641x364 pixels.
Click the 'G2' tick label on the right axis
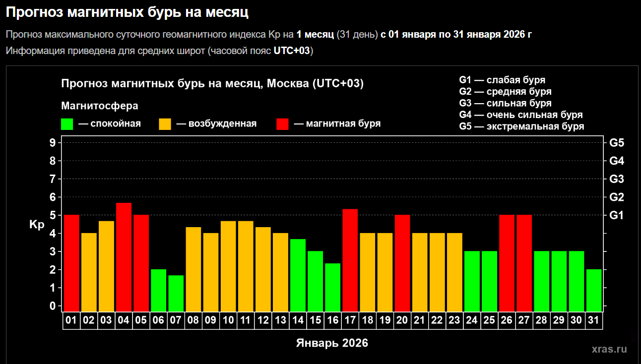[617, 197]
